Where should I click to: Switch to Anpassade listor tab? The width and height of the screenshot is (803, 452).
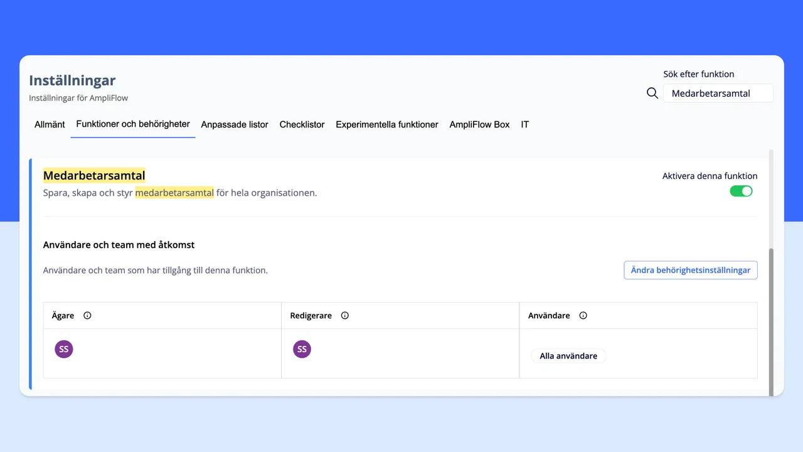[235, 124]
